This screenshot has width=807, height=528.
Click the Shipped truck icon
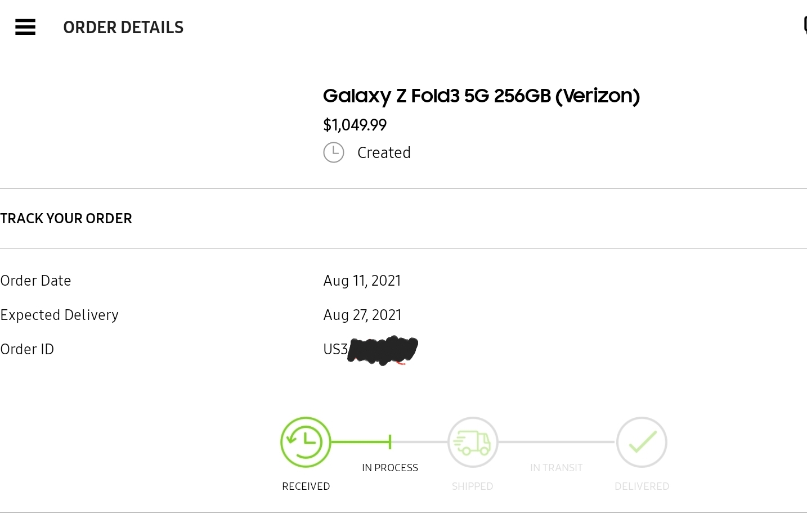click(x=473, y=443)
